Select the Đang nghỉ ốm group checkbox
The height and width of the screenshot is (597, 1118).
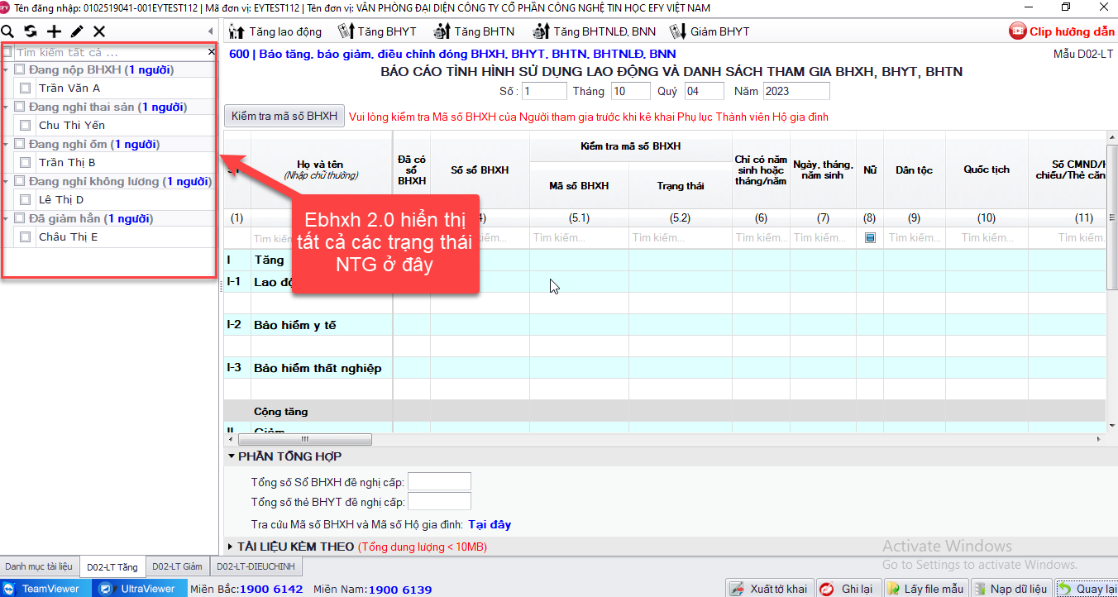pyautogui.click(x=20, y=145)
